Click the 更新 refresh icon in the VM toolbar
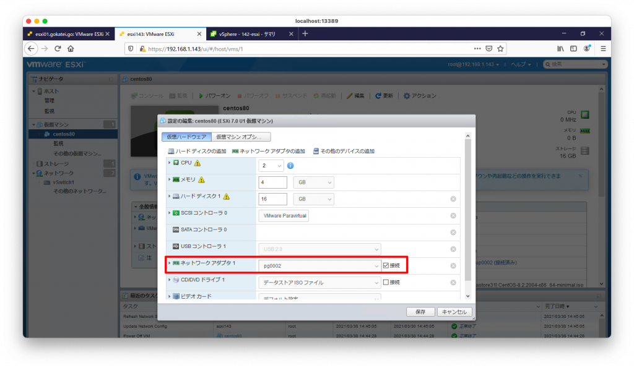 379,95
